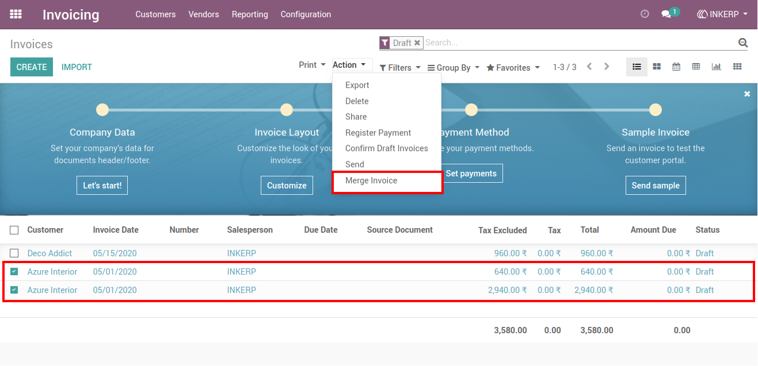Screen dimensions: 758x366
Task: Click the search magnifier icon
Action: (743, 43)
